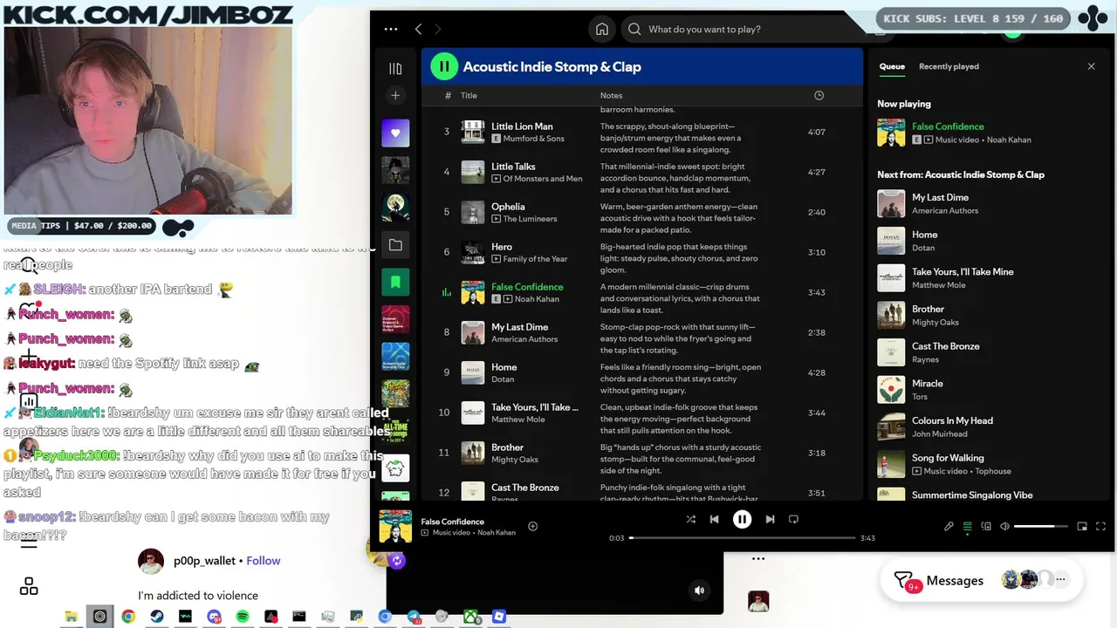This screenshot has width=1117, height=628.
Task: Open Your Episodes green bookmark in sidebar
Action: point(395,283)
